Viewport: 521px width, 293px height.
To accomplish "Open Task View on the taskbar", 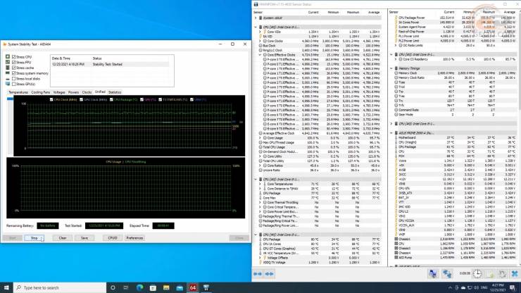I will (x=126, y=287).
